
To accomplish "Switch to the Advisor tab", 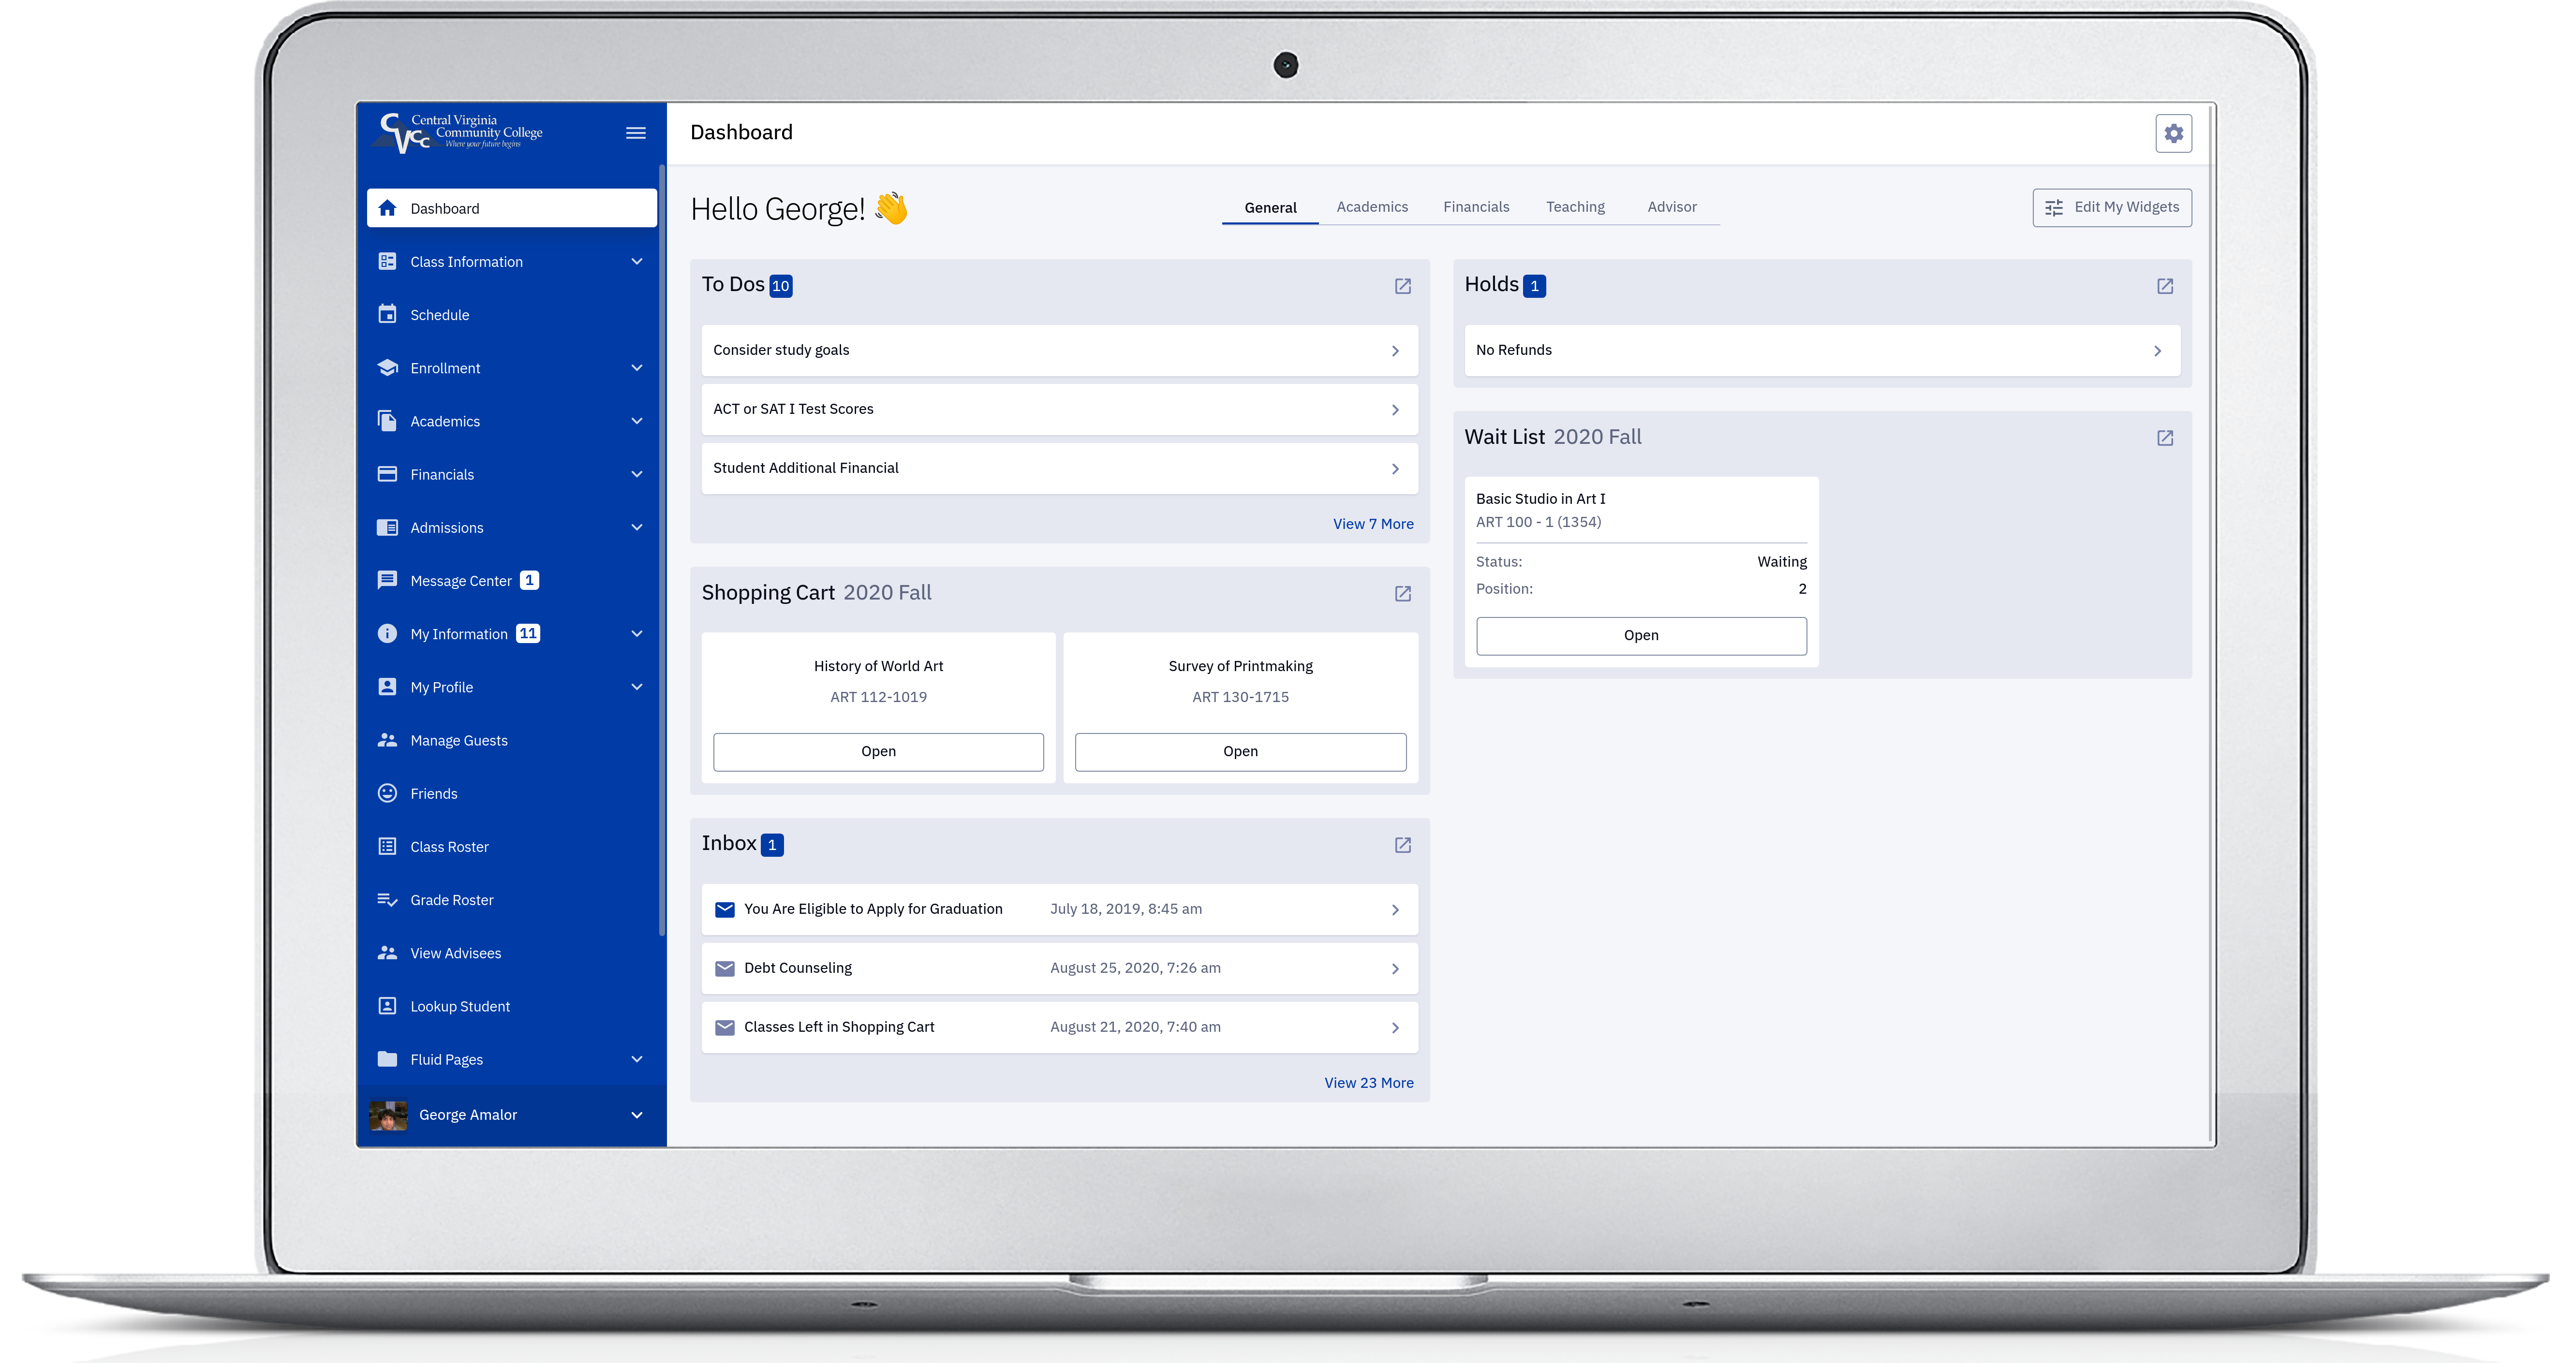I will click(x=1672, y=207).
